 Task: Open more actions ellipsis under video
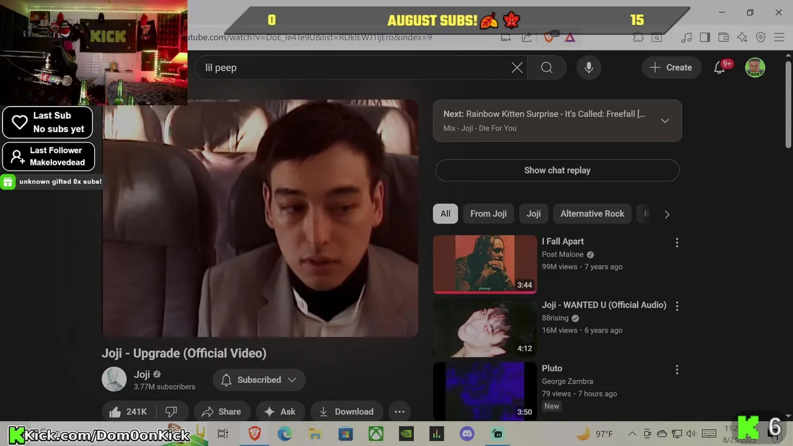[x=400, y=411]
